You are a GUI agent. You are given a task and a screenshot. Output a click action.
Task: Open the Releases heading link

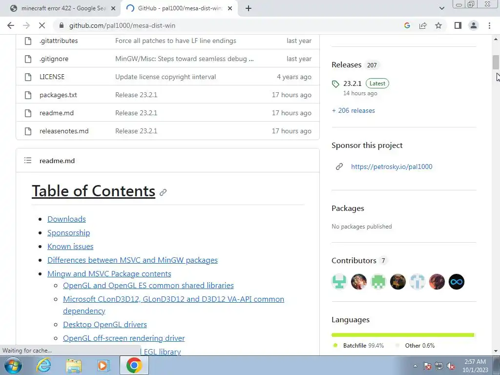point(346,65)
